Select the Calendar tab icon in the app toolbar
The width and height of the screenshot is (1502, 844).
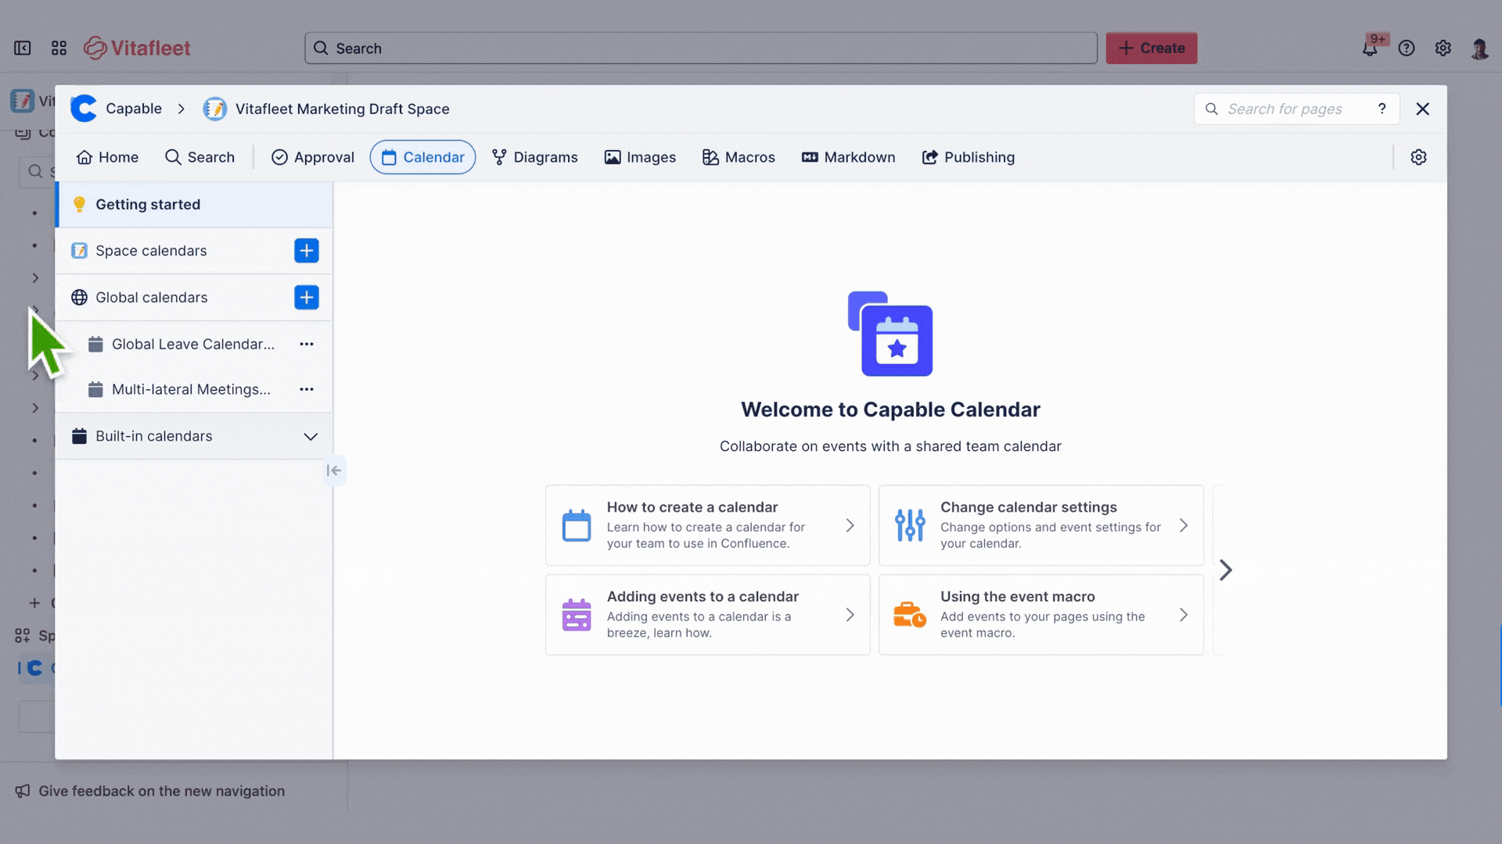[390, 157]
